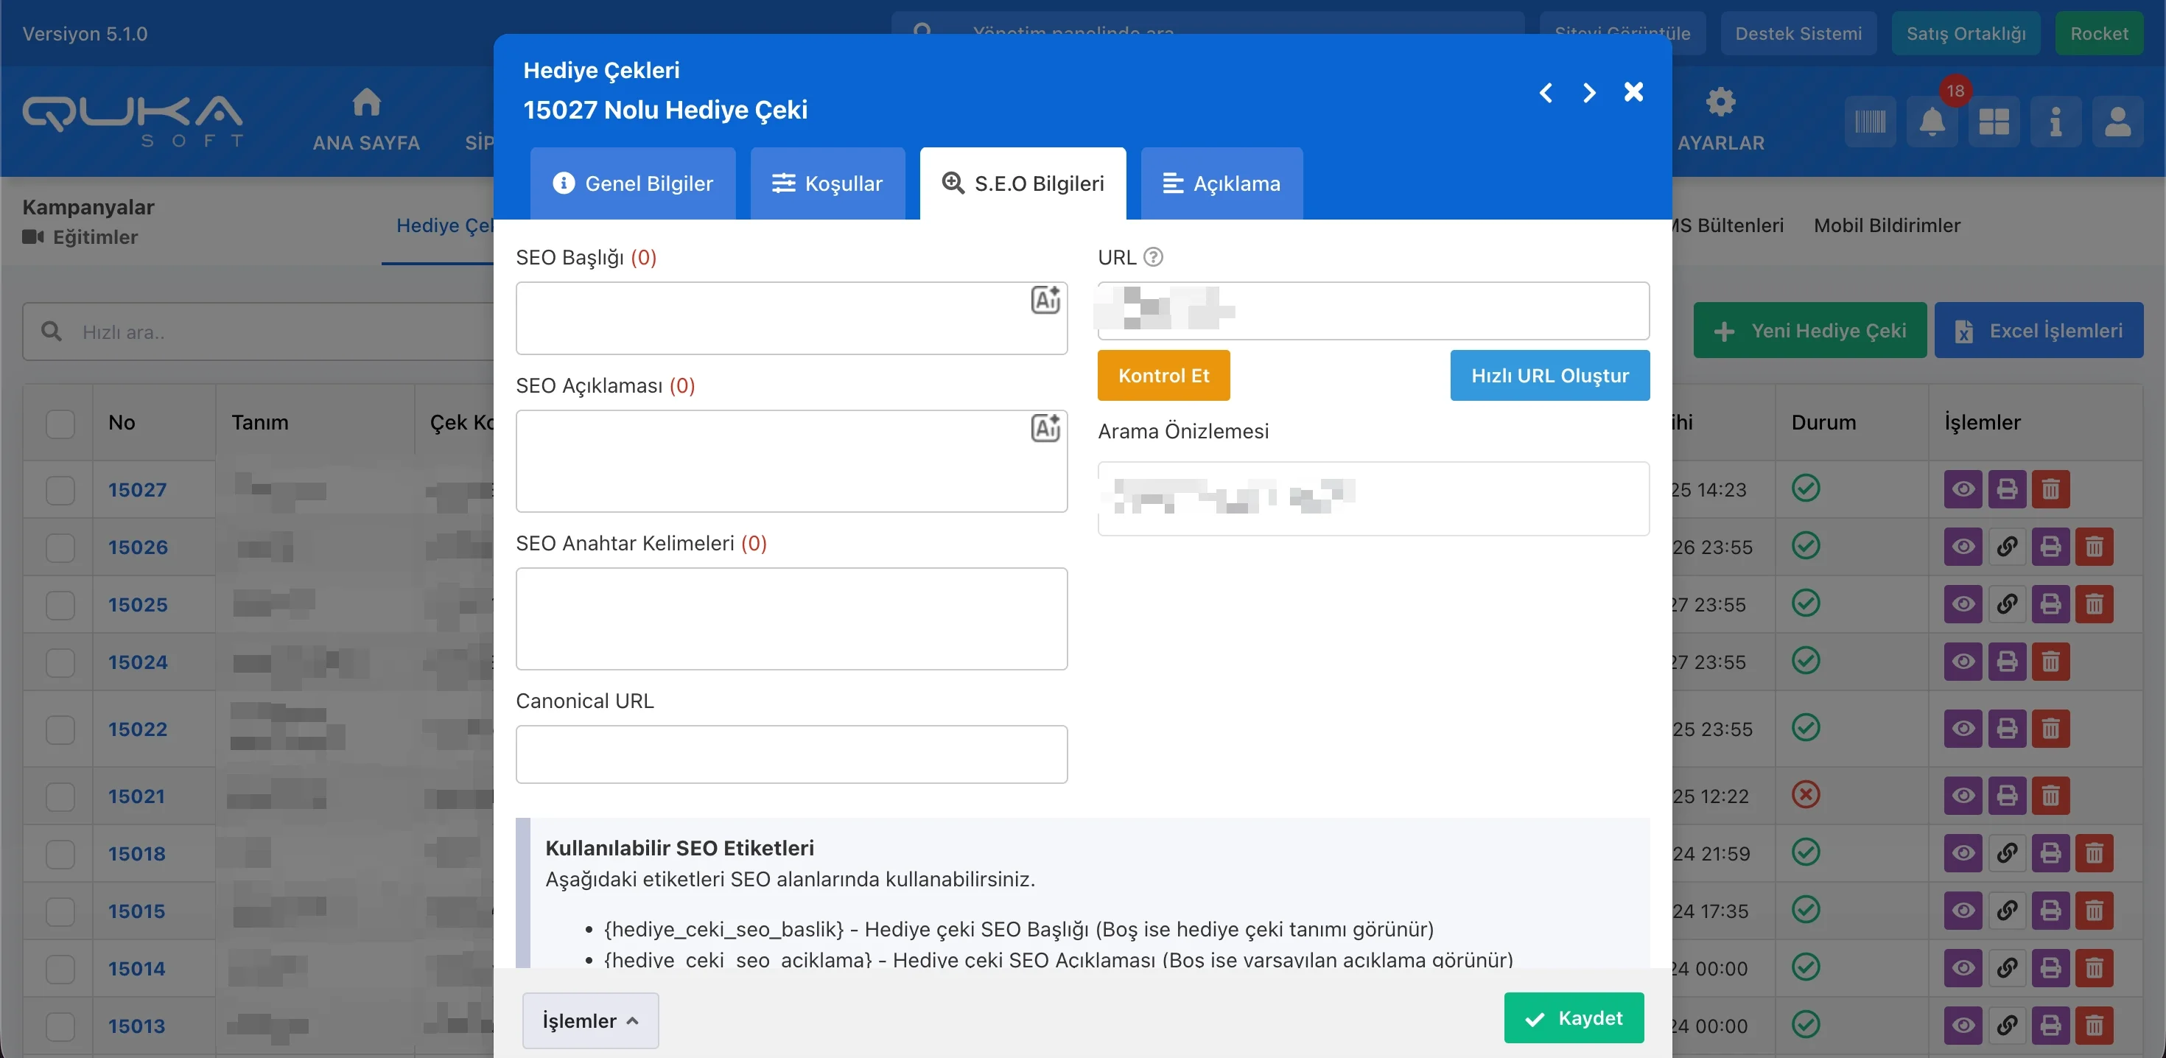Expand the İşlemler dropdown in dialog footer
This screenshot has width=2166, height=1058.
click(589, 1020)
